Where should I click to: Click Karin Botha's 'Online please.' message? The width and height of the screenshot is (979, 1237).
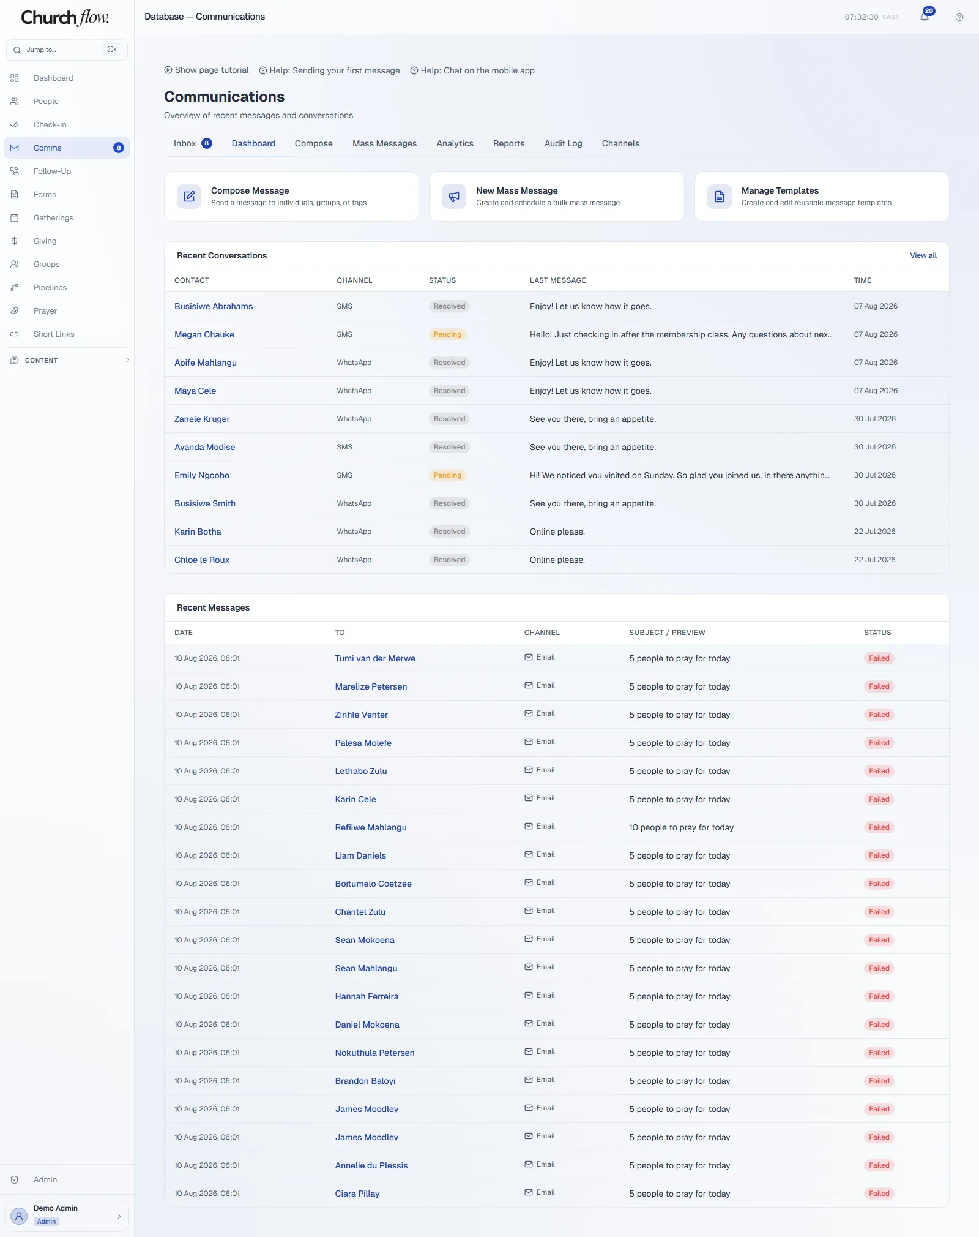coord(557,532)
